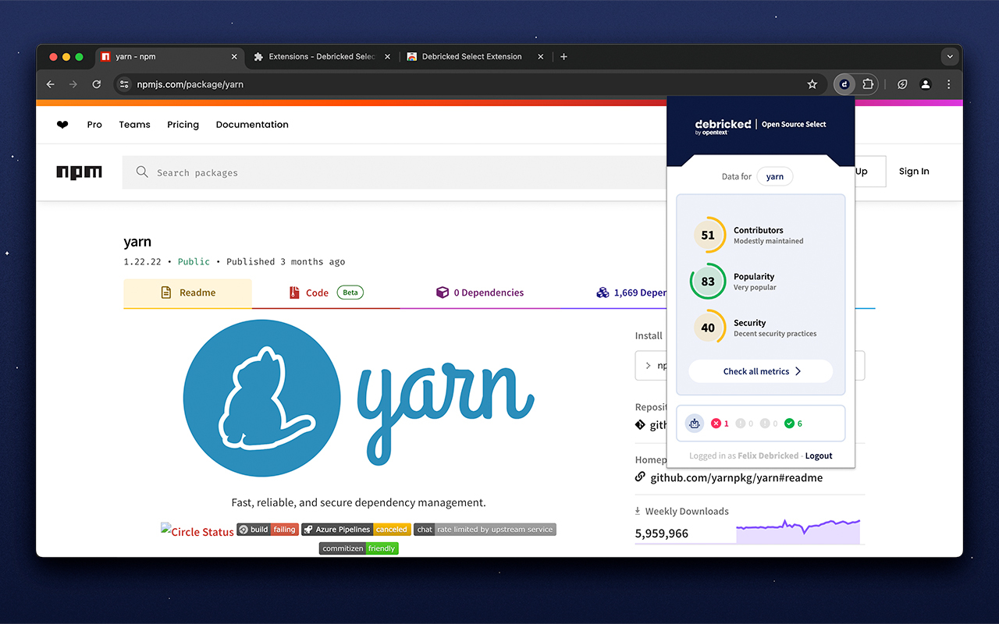Image resolution: width=999 pixels, height=624 pixels.
Task: Click the weekly downloads sparkline chart
Action: pyautogui.click(x=798, y=530)
